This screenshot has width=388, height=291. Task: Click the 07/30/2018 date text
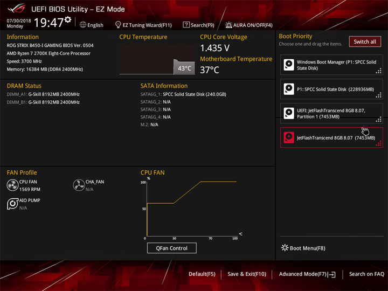click(19, 21)
